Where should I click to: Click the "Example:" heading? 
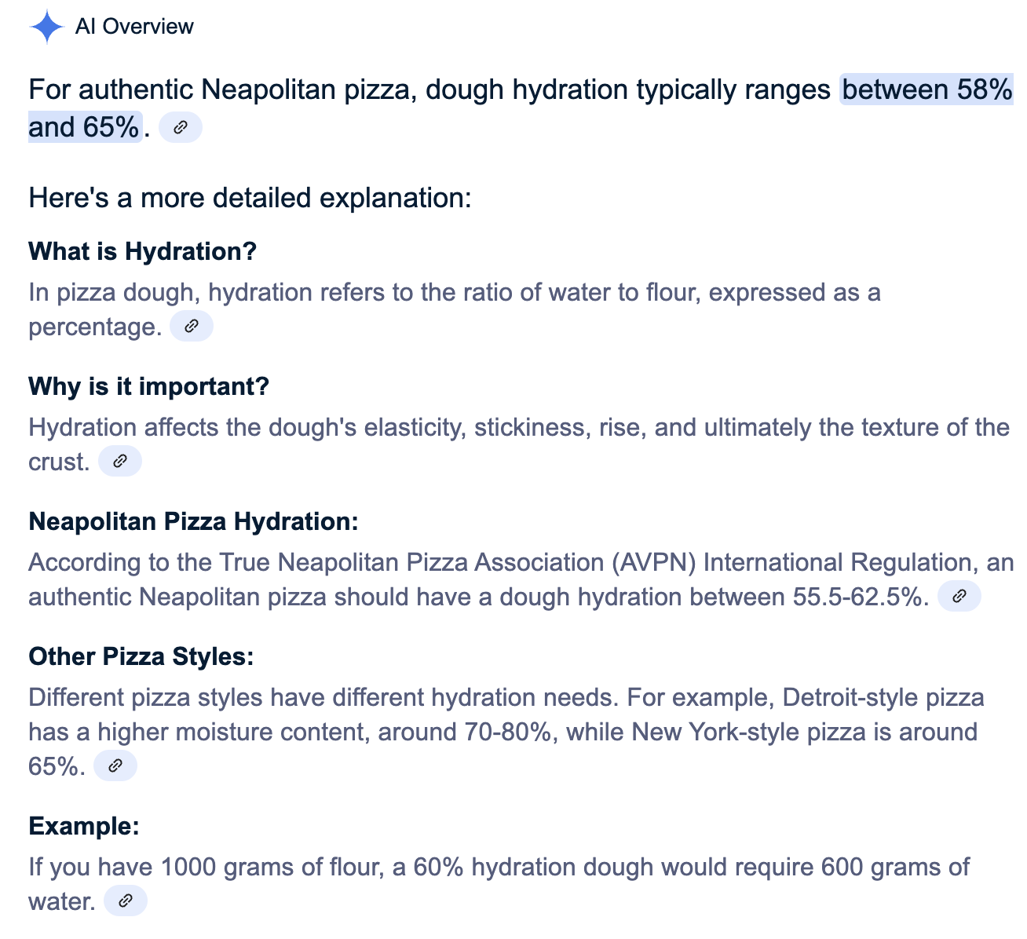tap(84, 827)
